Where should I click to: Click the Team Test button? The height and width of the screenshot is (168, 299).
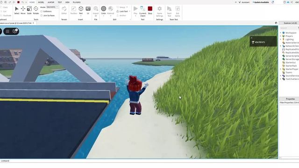[169, 11]
